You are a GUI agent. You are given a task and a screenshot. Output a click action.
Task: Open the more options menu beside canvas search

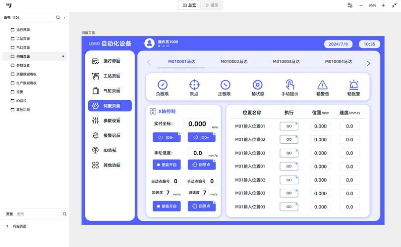(x=64, y=17)
